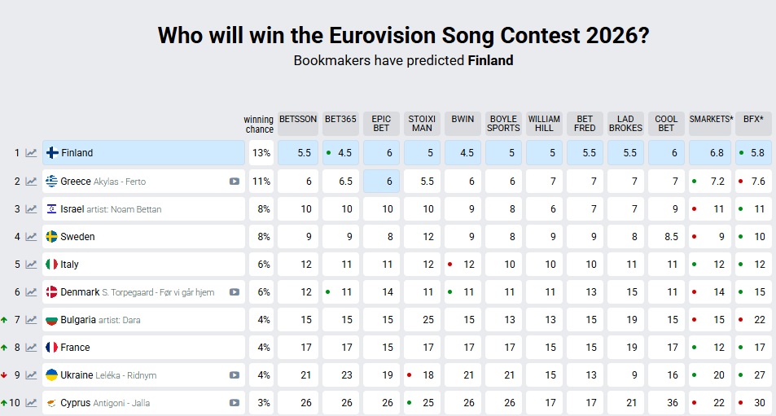Click the winning chance column header
This screenshot has width=776, height=416.
[x=259, y=124]
